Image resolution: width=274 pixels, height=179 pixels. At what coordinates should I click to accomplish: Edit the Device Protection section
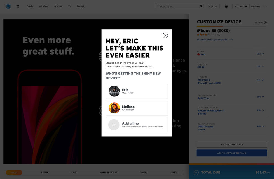coord(261,110)
